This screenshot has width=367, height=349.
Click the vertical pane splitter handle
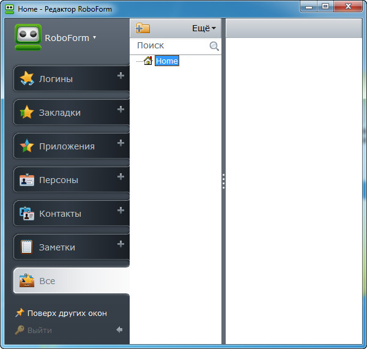(x=224, y=181)
